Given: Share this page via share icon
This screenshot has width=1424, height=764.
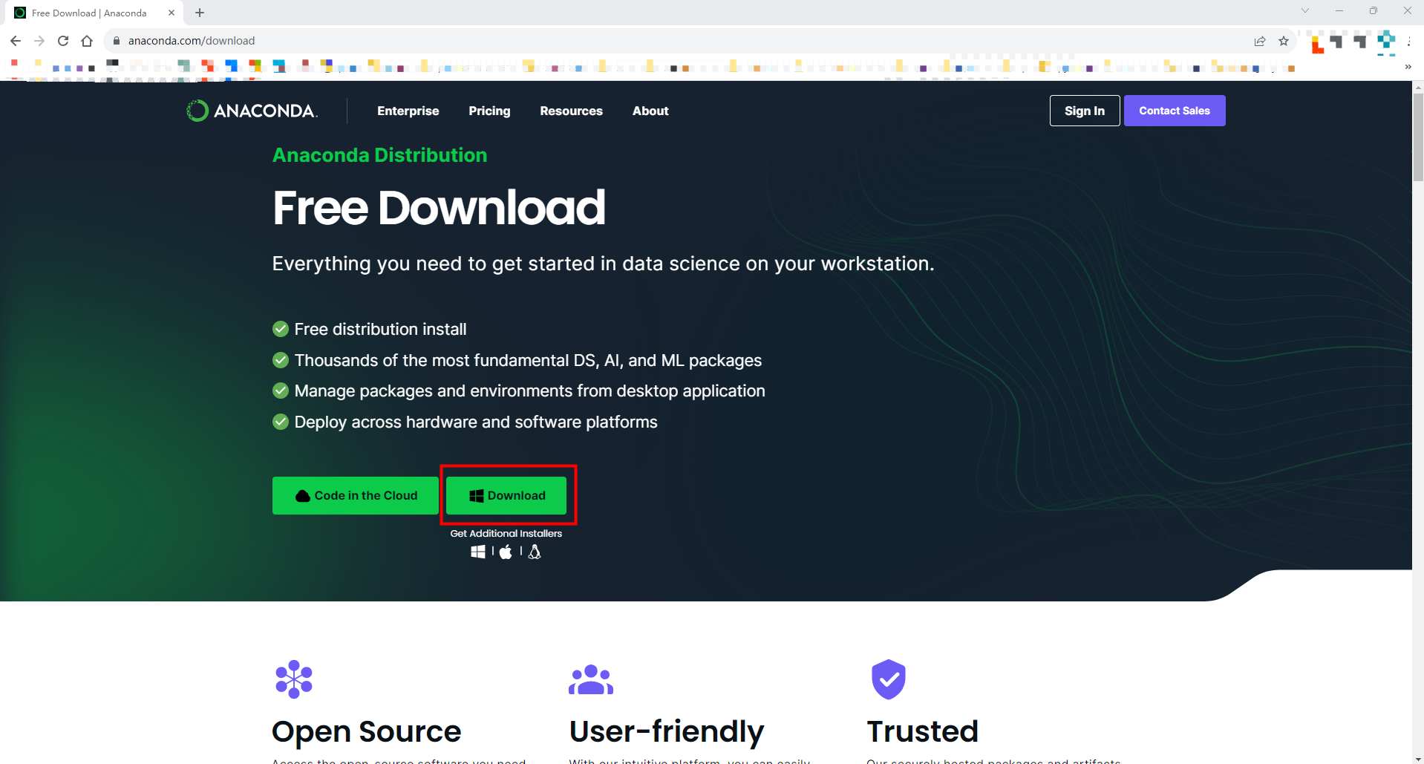Looking at the screenshot, I should [x=1260, y=41].
